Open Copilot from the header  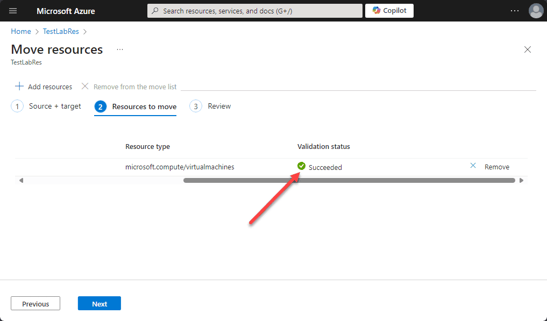click(x=389, y=11)
